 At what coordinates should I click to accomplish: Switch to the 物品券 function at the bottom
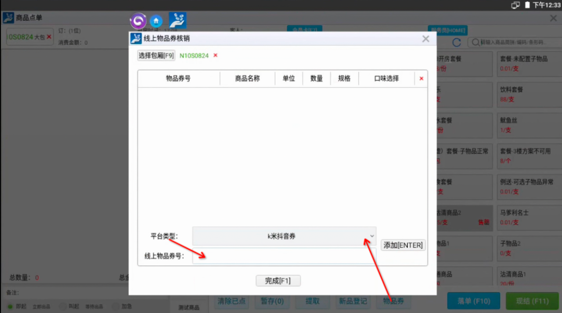tap(393, 301)
